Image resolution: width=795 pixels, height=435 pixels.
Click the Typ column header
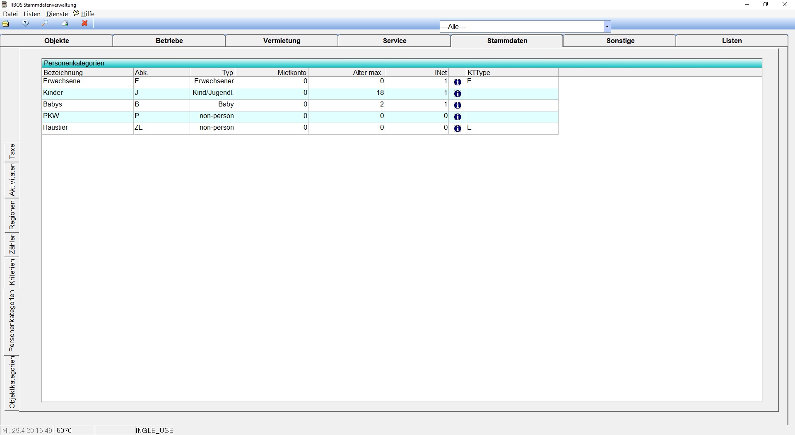click(212, 72)
